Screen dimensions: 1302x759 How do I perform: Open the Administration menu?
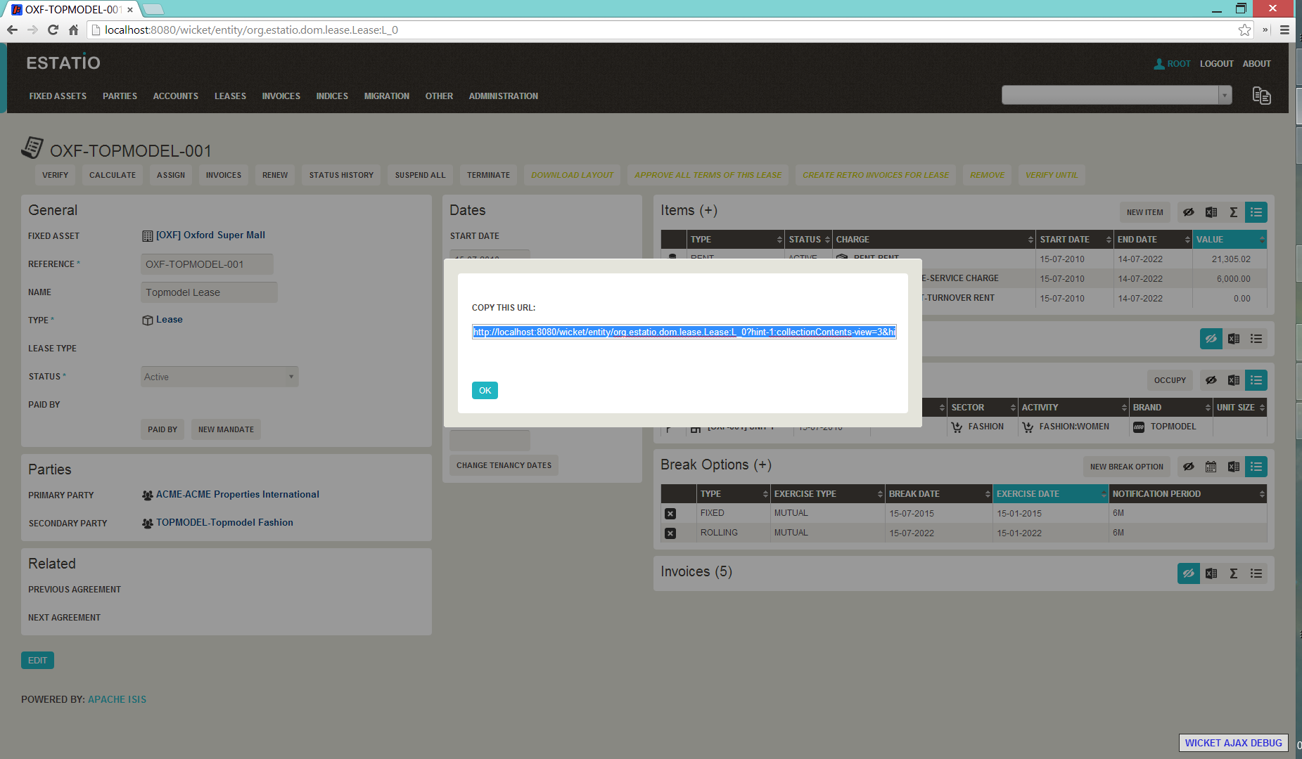click(503, 96)
